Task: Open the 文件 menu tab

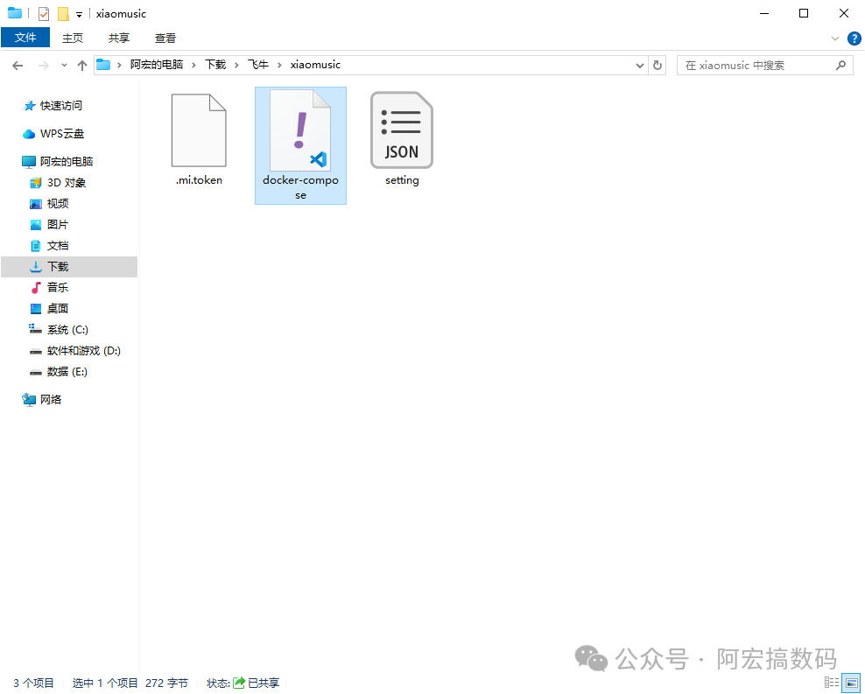Action: (25, 38)
